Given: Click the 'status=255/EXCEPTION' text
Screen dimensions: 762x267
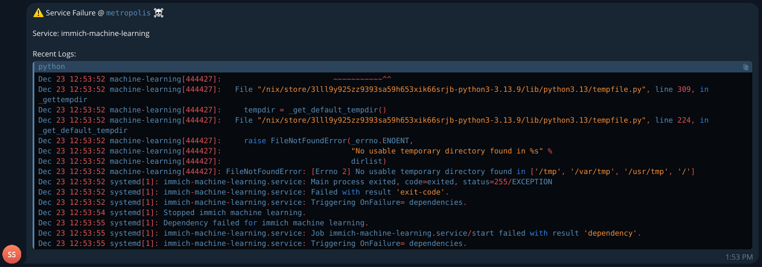Looking at the screenshot, I should [505, 182].
